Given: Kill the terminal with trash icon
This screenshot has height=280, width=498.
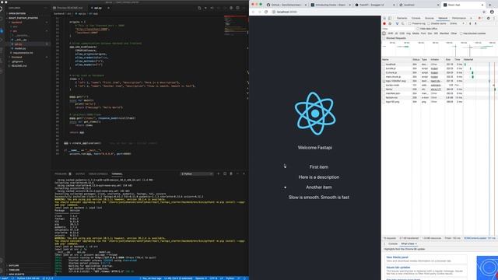Looking at the screenshot, I should pyautogui.click(x=231, y=173).
